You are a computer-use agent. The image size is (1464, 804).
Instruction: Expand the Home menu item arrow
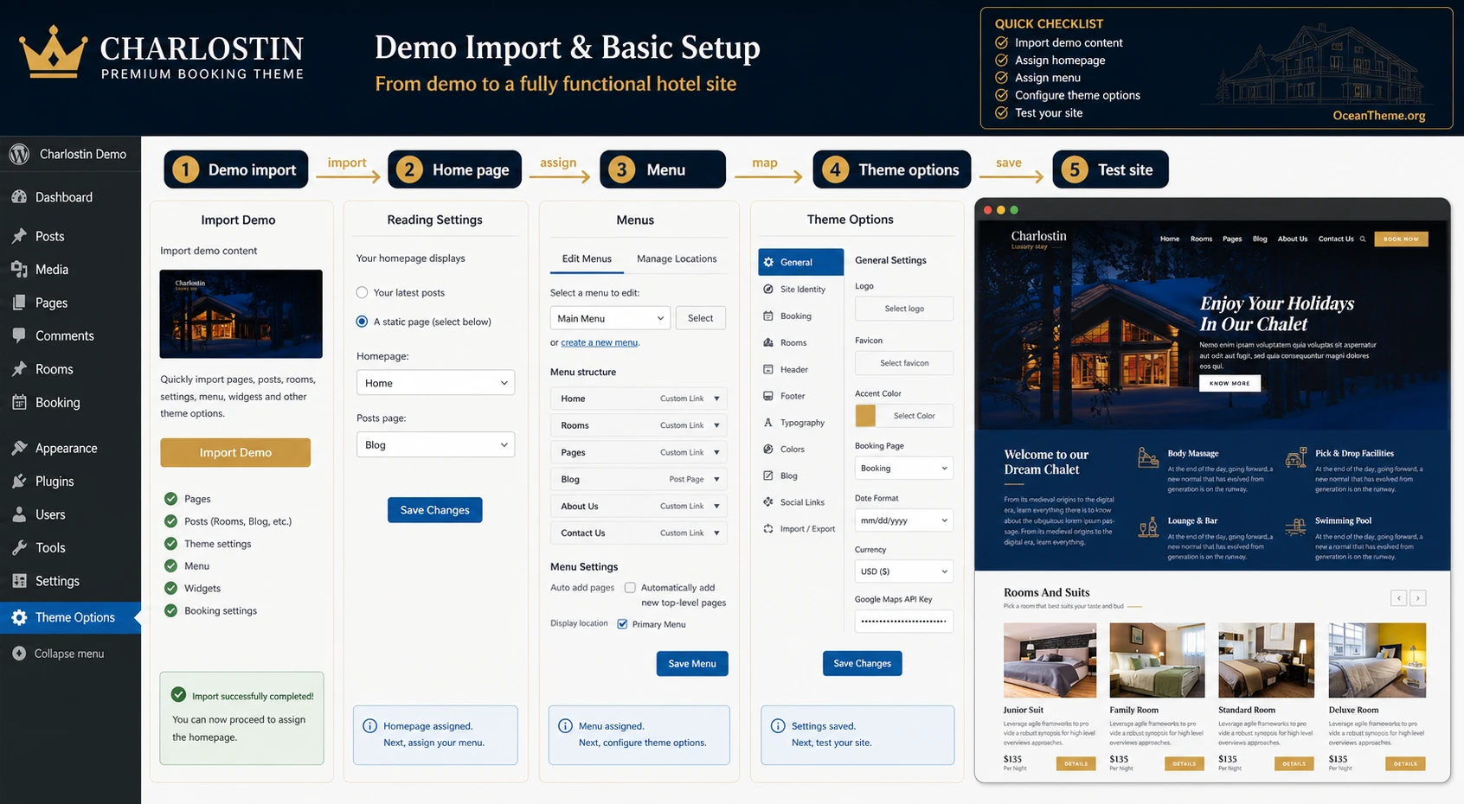click(716, 399)
